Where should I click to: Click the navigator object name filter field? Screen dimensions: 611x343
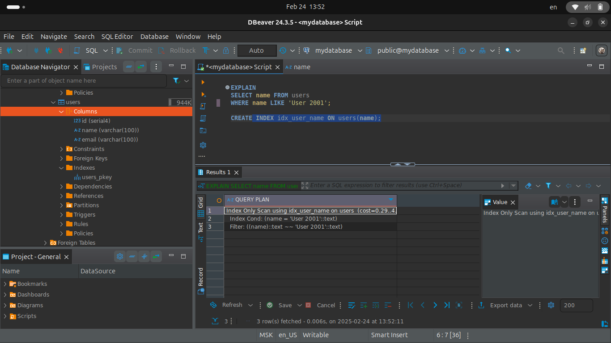(84, 81)
